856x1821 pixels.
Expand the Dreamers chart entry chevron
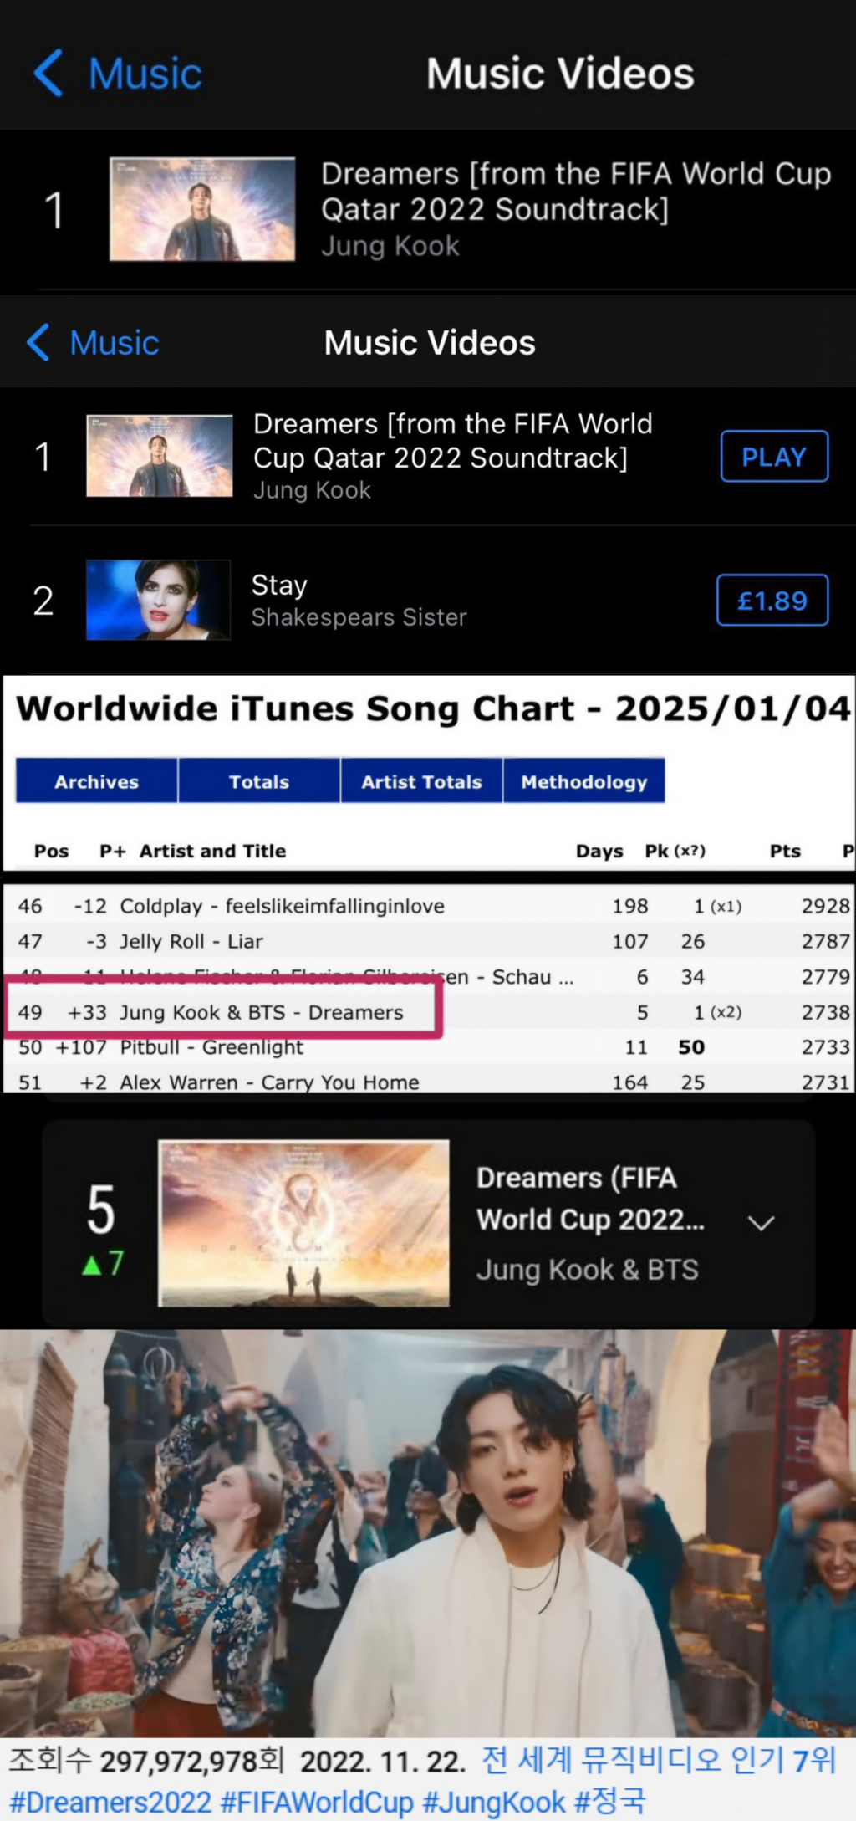pyautogui.click(x=761, y=1223)
